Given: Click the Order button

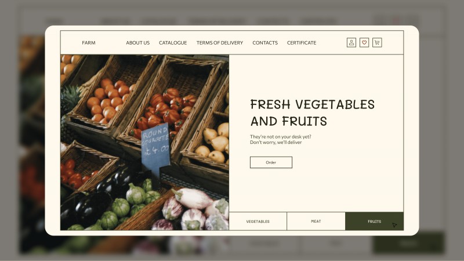Looking at the screenshot, I should [x=271, y=162].
